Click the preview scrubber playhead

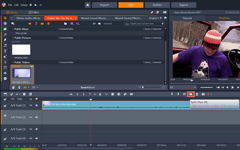(x=192, y=81)
